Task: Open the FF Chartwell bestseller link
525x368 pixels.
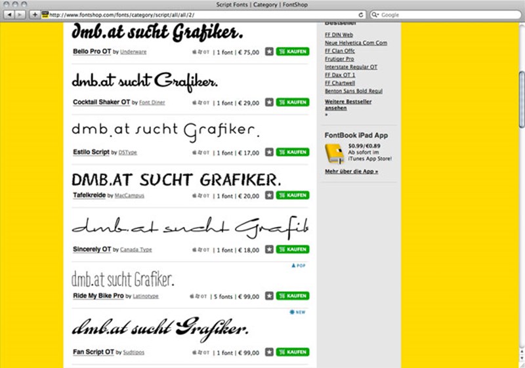Action: (340, 83)
